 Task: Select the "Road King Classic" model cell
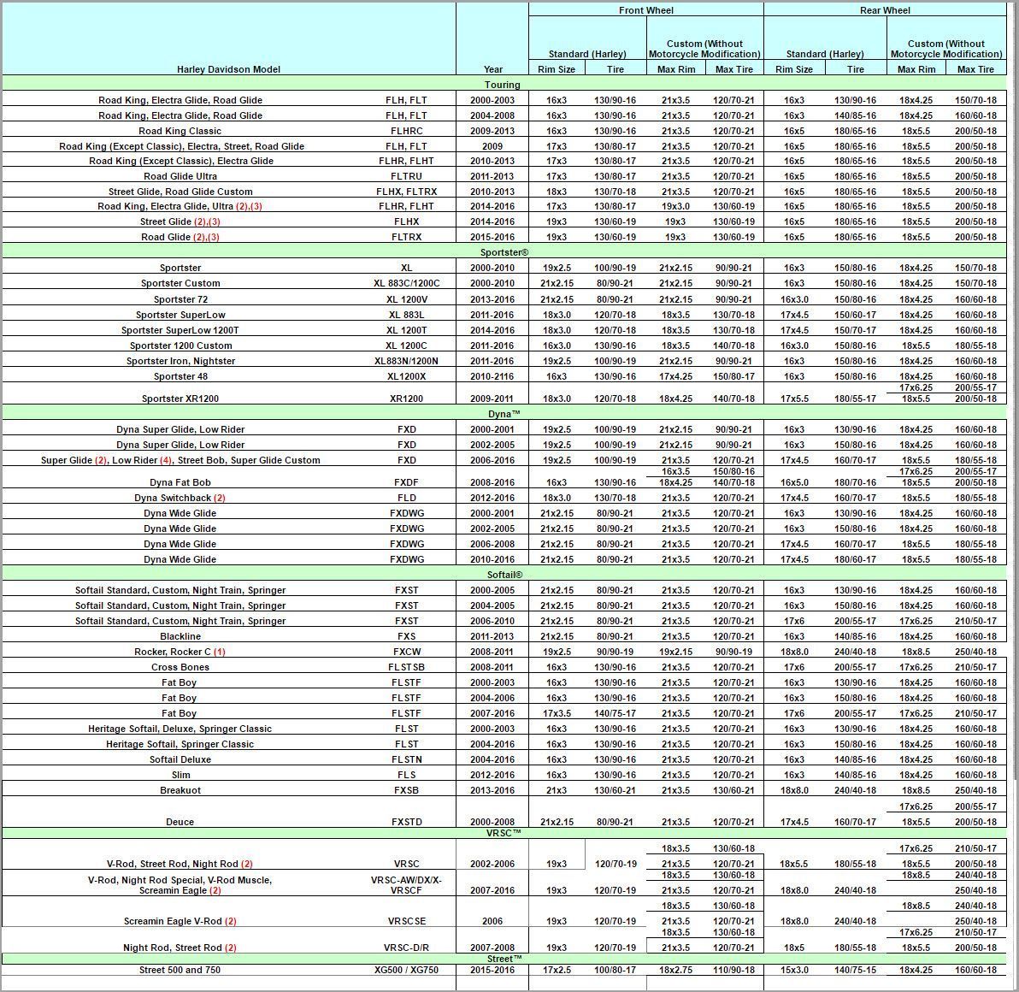pyautogui.click(x=180, y=131)
